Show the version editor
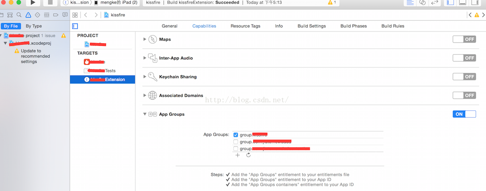The width and height of the screenshot is (486, 191). 435,2
